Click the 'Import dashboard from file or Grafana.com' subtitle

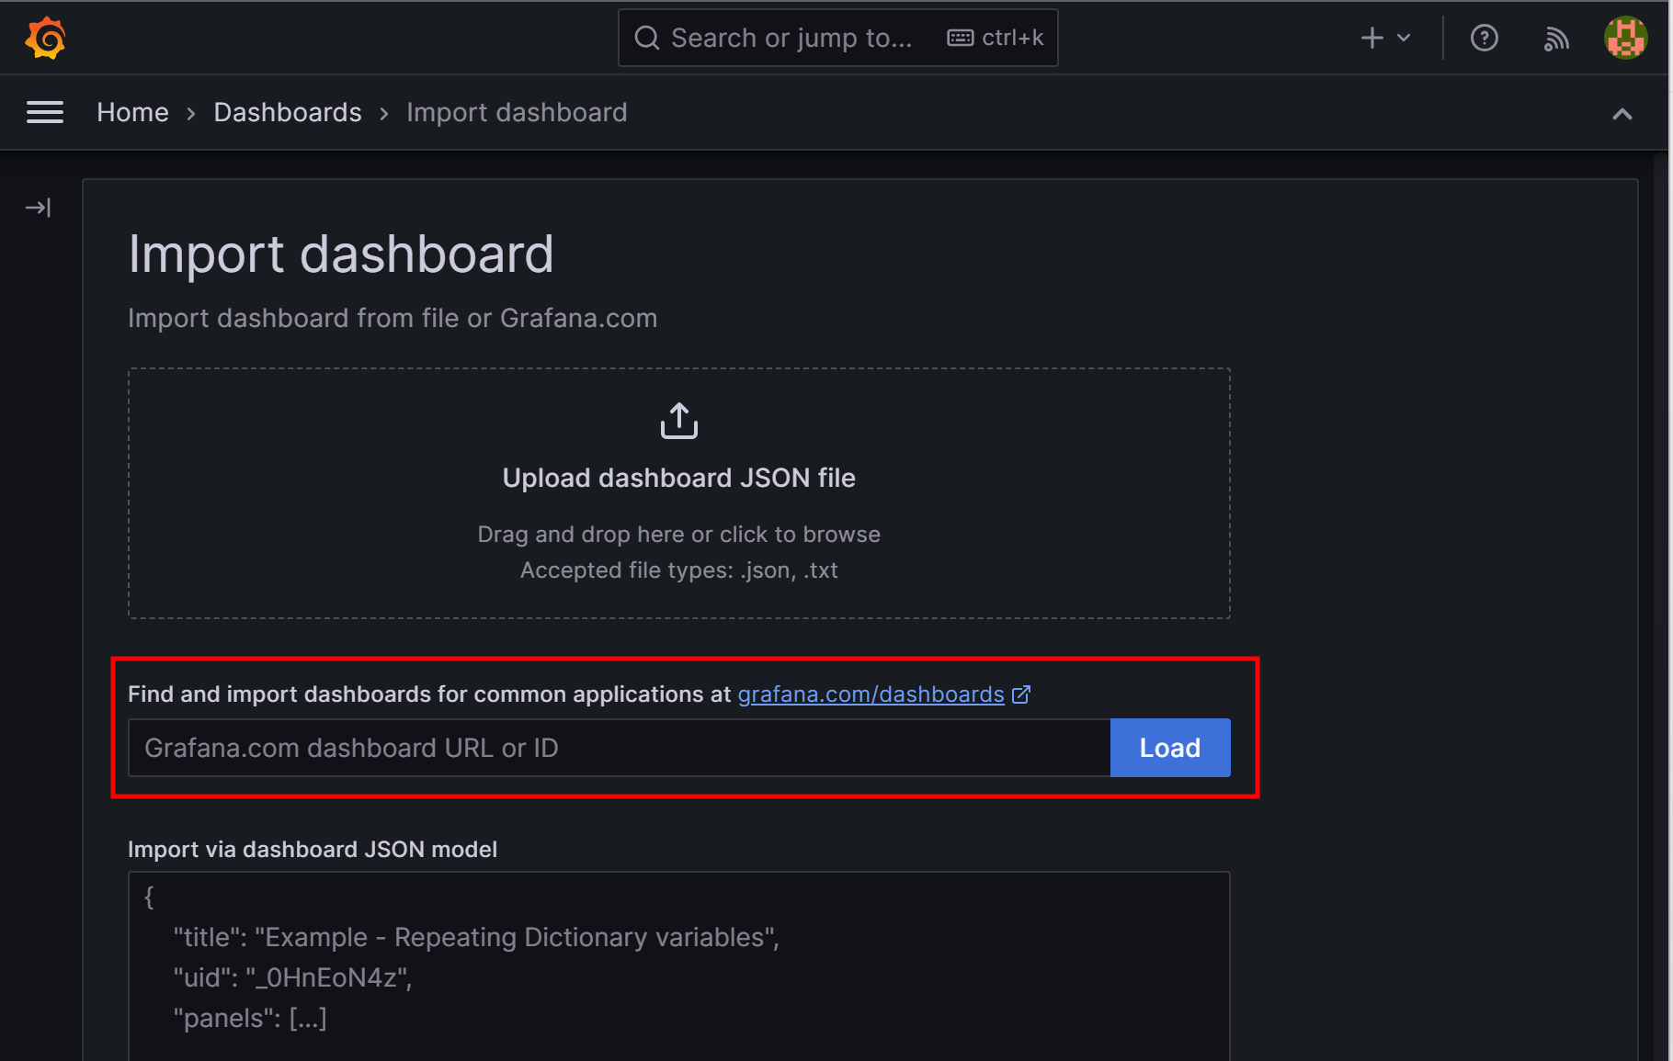393,318
